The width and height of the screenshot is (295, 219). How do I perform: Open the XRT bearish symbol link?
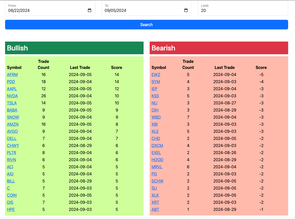155,202
